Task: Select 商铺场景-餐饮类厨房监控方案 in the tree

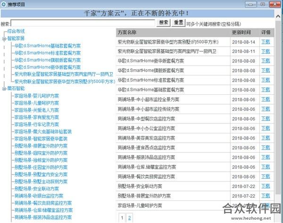Action: 43,203
